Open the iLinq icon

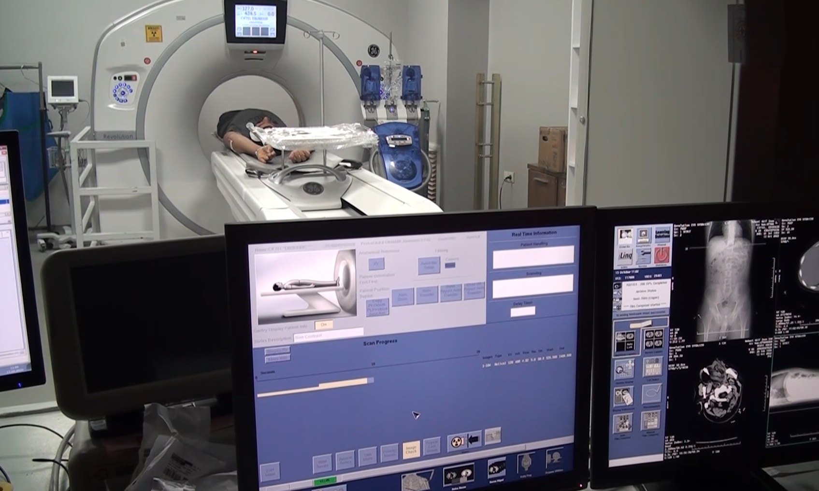click(625, 256)
